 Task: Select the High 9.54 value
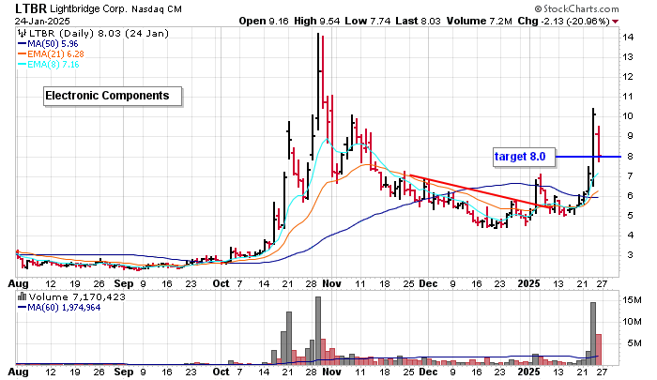point(317,21)
